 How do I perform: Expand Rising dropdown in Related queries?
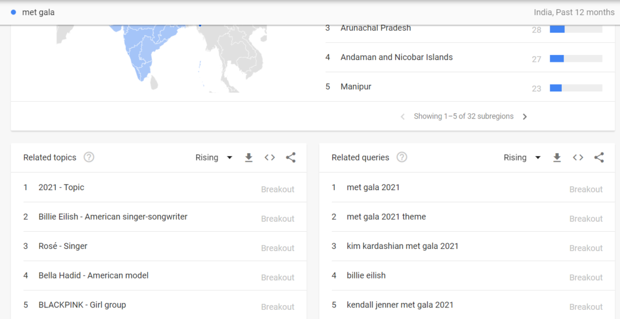click(x=522, y=158)
